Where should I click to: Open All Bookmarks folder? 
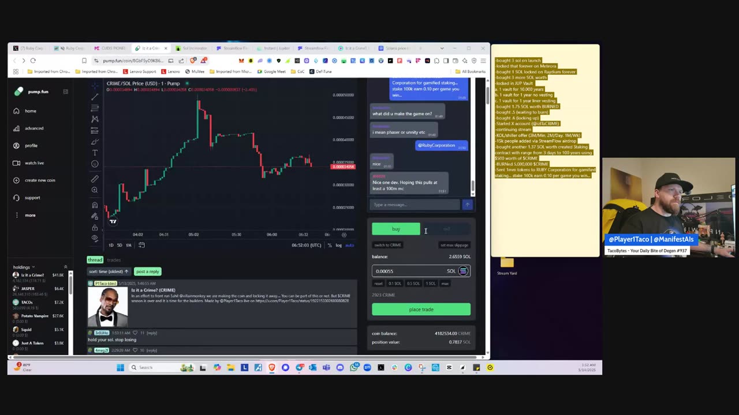pyautogui.click(x=470, y=71)
